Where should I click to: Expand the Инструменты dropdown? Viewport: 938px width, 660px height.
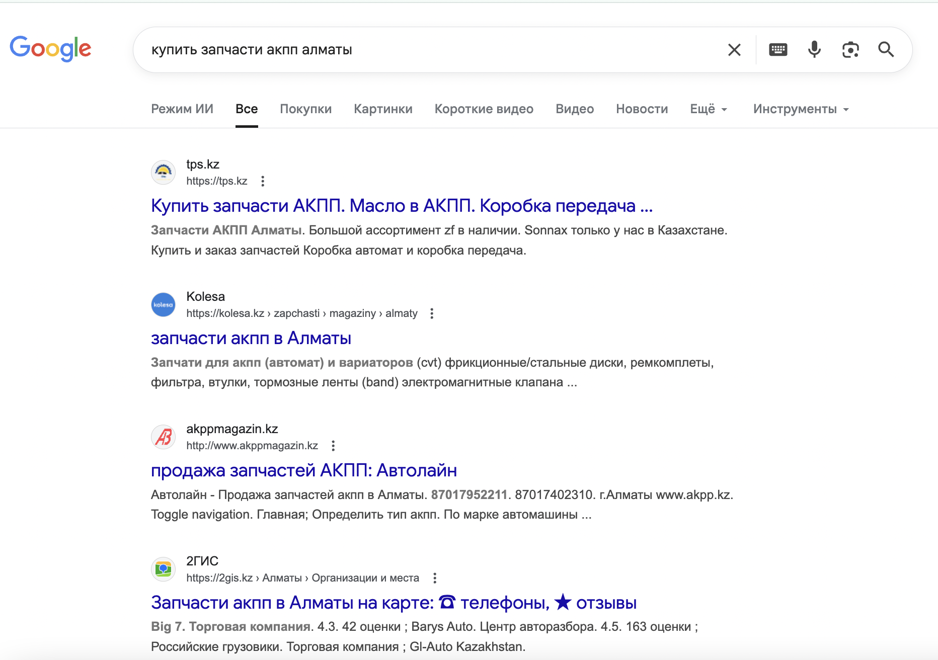coord(801,109)
